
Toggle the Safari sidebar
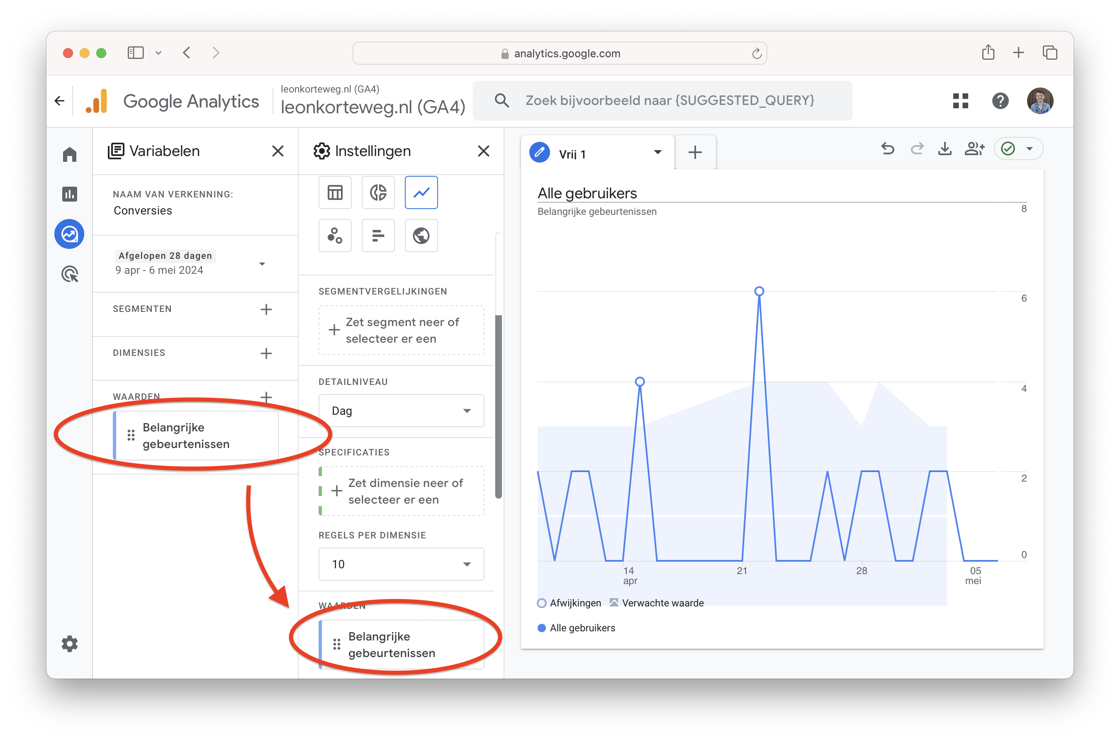click(x=136, y=53)
